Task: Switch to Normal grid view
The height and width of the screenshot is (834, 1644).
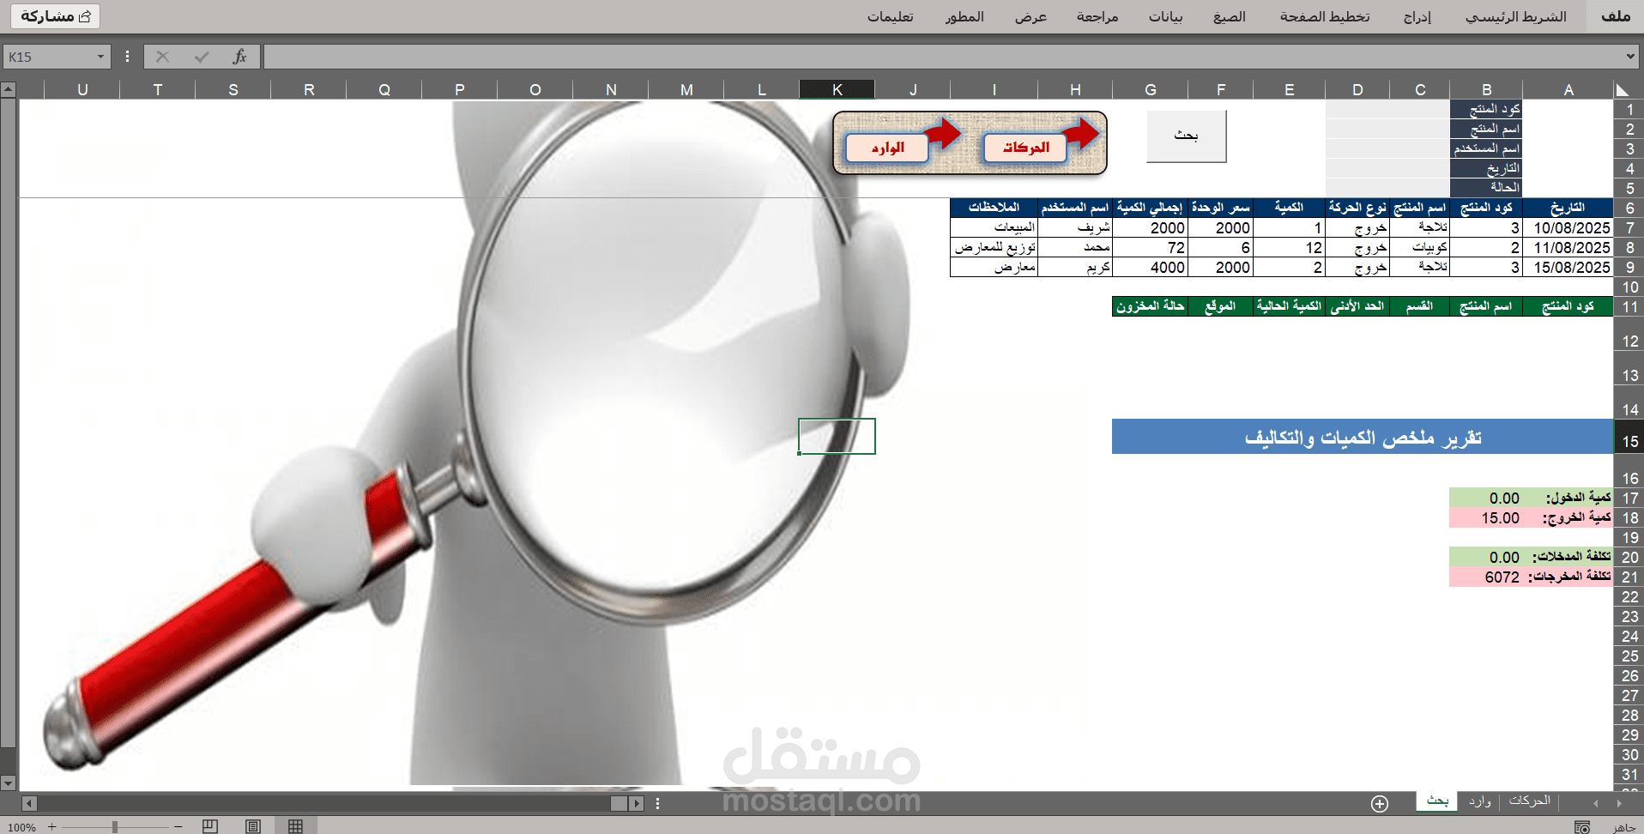Action: click(x=296, y=826)
